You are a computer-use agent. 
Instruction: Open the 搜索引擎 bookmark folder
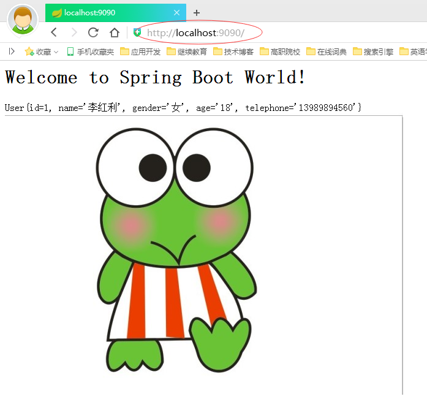373,51
